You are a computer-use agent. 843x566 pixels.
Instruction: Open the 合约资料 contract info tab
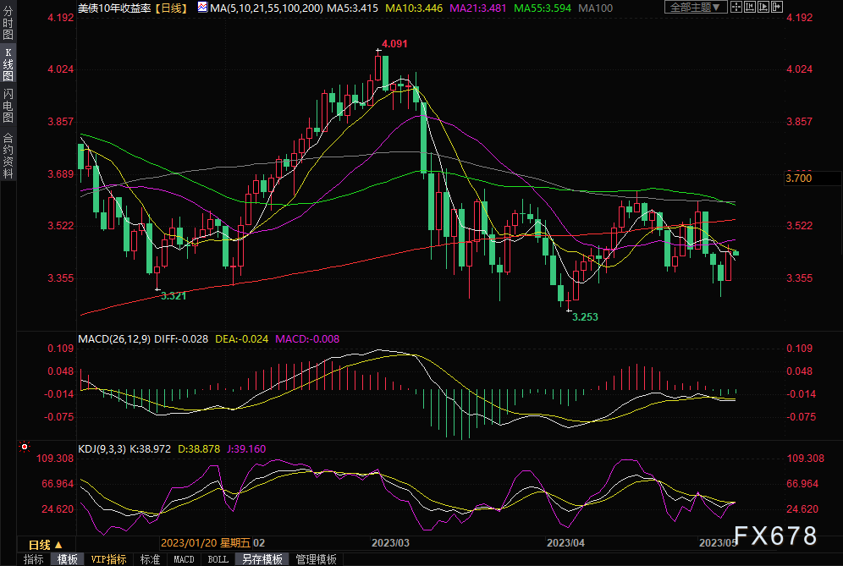(8, 155)
